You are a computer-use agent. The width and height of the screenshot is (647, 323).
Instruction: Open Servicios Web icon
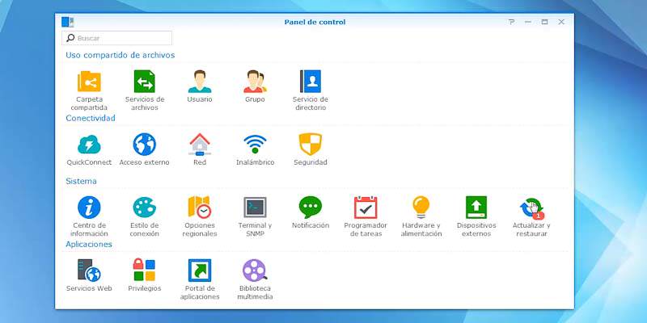[x=89, y=271]
